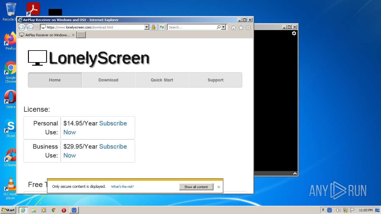This screenshot has height=214, width=381.
Task: Click the 11:03 PM clock
Action: pos(366,210)
